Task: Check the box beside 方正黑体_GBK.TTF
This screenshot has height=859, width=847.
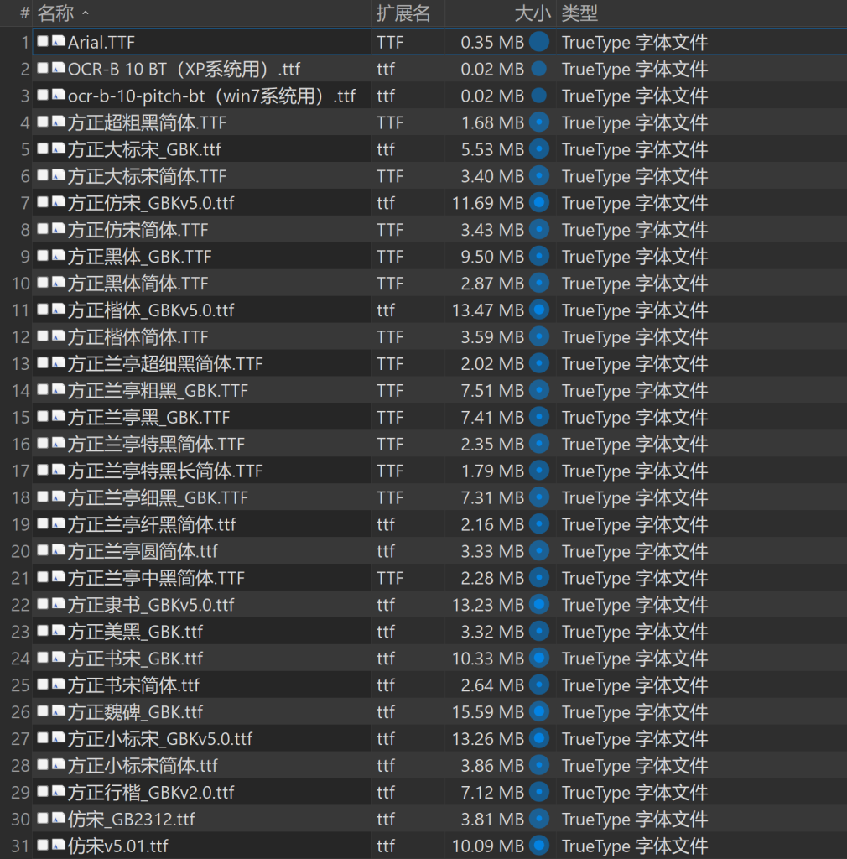Action: click(x=43, y=256)
